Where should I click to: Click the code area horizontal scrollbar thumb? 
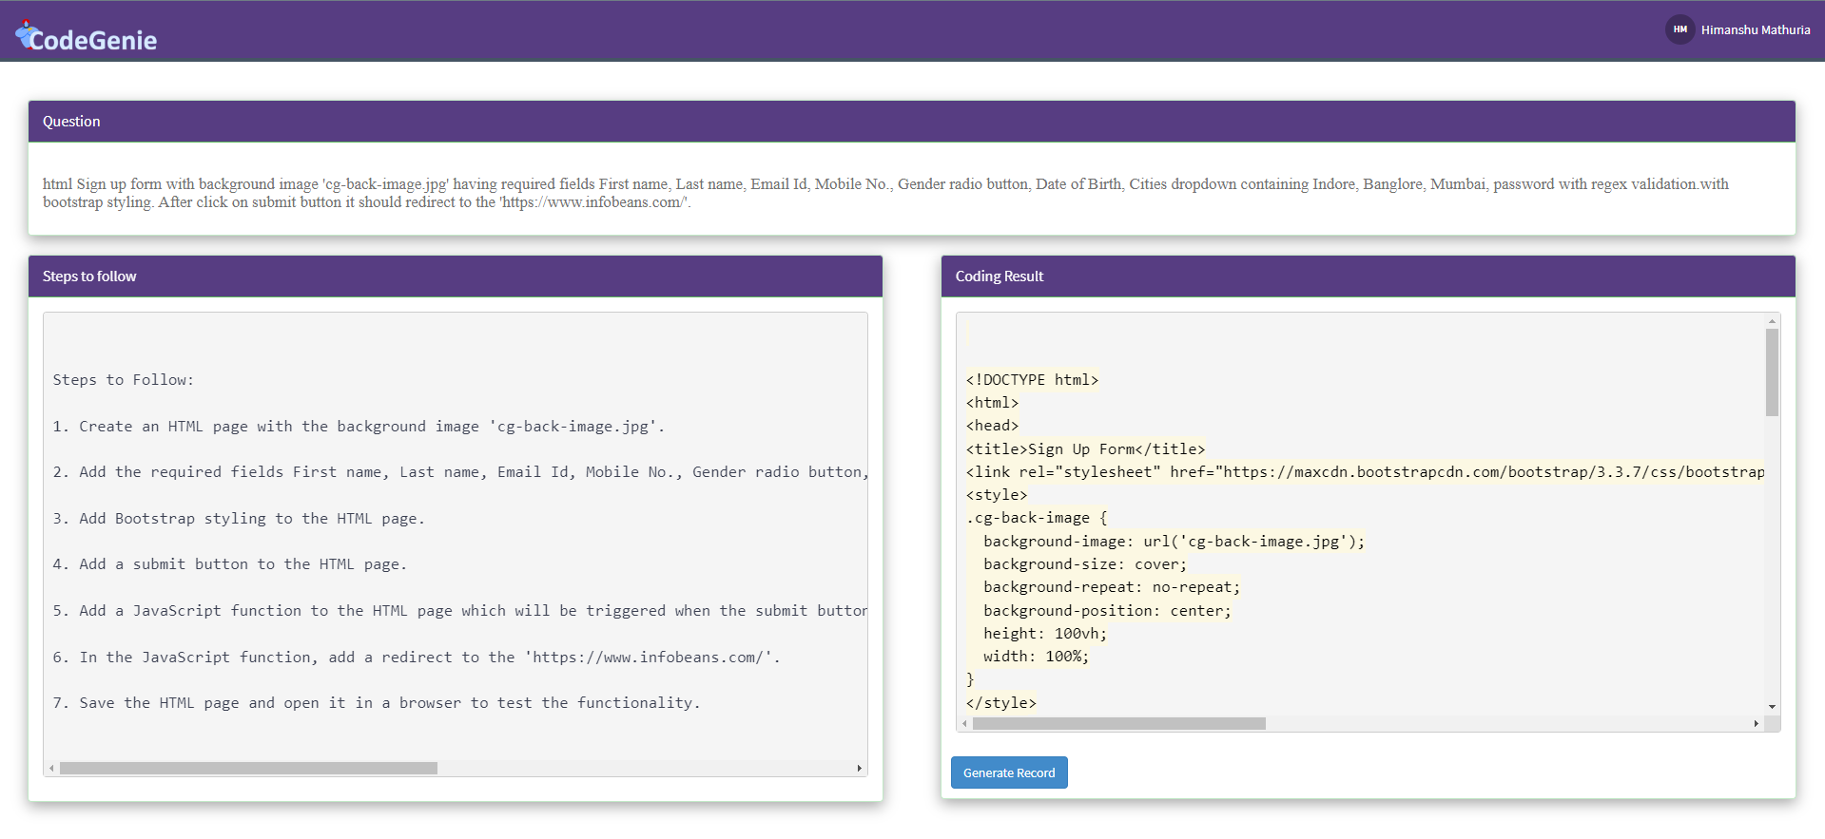pos(1119,724)
